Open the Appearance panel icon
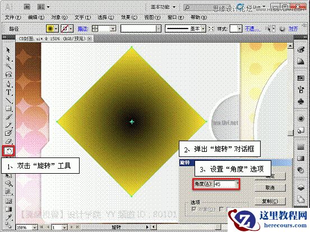 coord(300,118)
